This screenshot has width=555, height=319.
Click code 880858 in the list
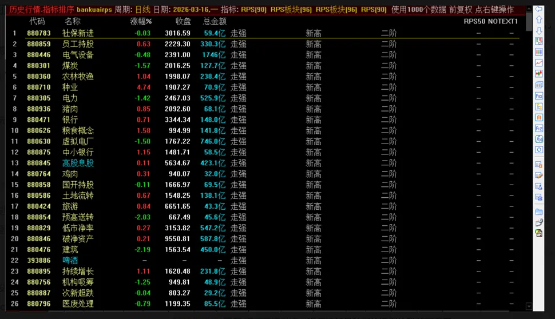pyautogui.click(x=39, y=185)
